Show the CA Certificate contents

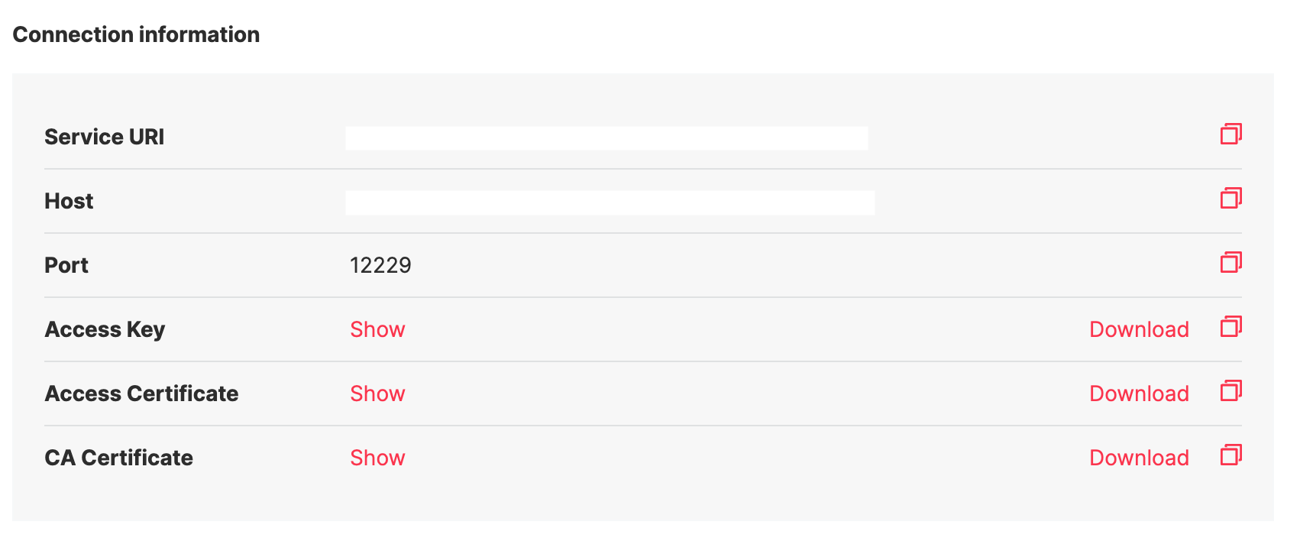click(377, 458)
